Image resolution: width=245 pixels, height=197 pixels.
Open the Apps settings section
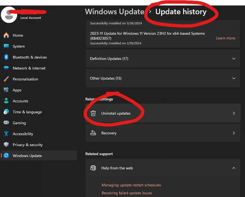(x=39, y=90)
